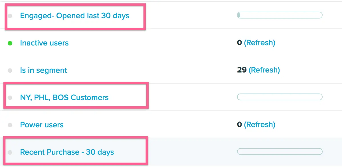Refresh the Is in segment count
Viewport: 342px width, 168px height.
coord(264,70)
